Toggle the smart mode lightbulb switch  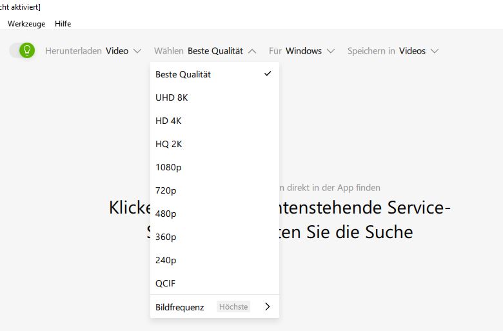(22, 50)
